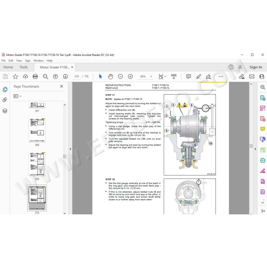Switch to the Tools tab
Screen dimensions: 267x267
[24, 67]
